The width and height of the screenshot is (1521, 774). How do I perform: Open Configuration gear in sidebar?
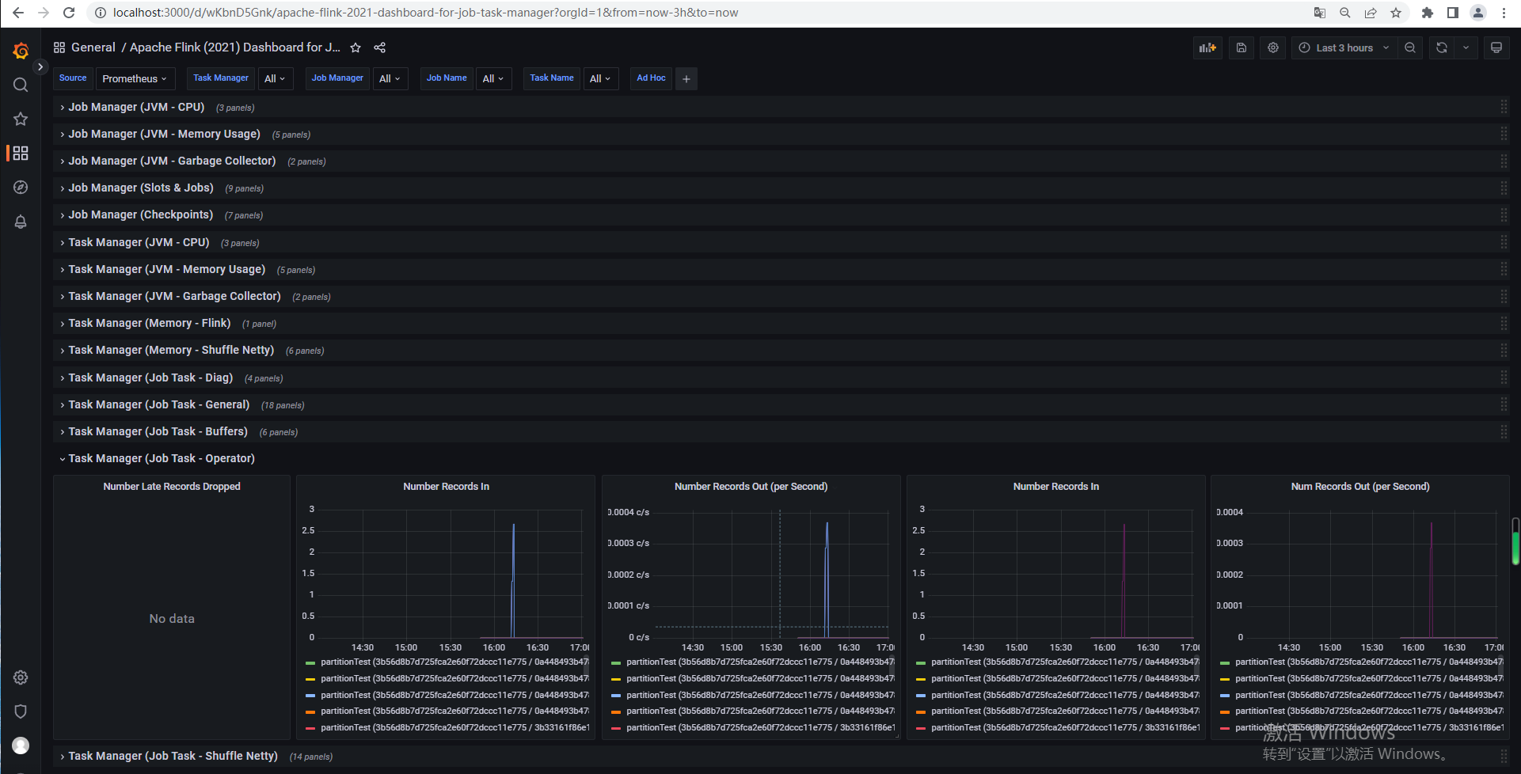coord(21,677)
